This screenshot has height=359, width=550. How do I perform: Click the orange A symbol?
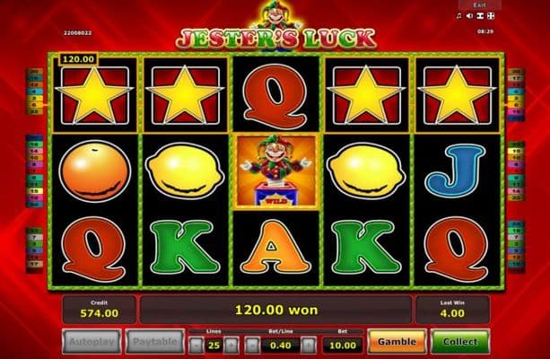(x=275, y=247)
